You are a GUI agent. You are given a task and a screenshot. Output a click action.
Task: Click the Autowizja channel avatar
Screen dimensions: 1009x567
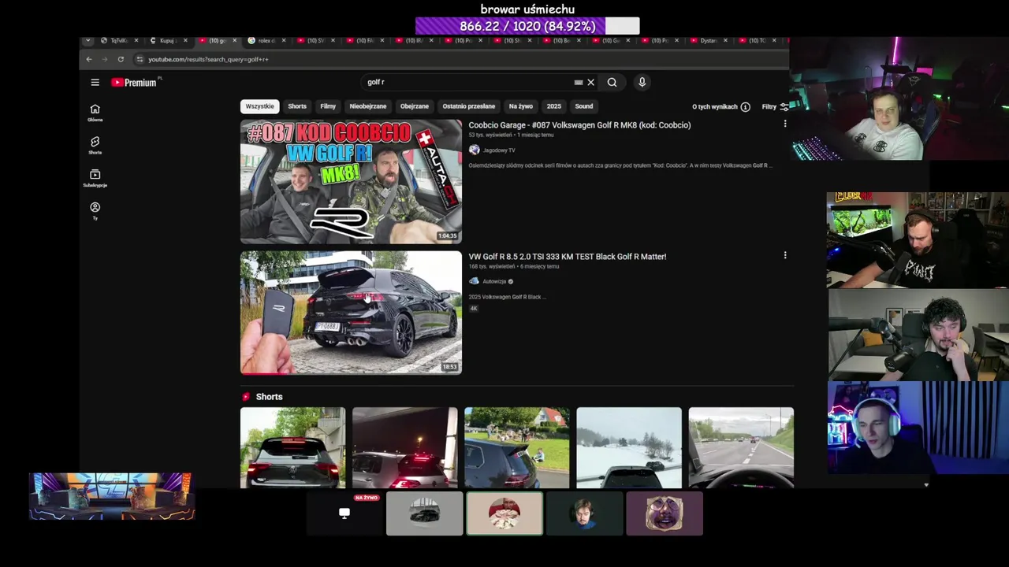click(474, 281)
